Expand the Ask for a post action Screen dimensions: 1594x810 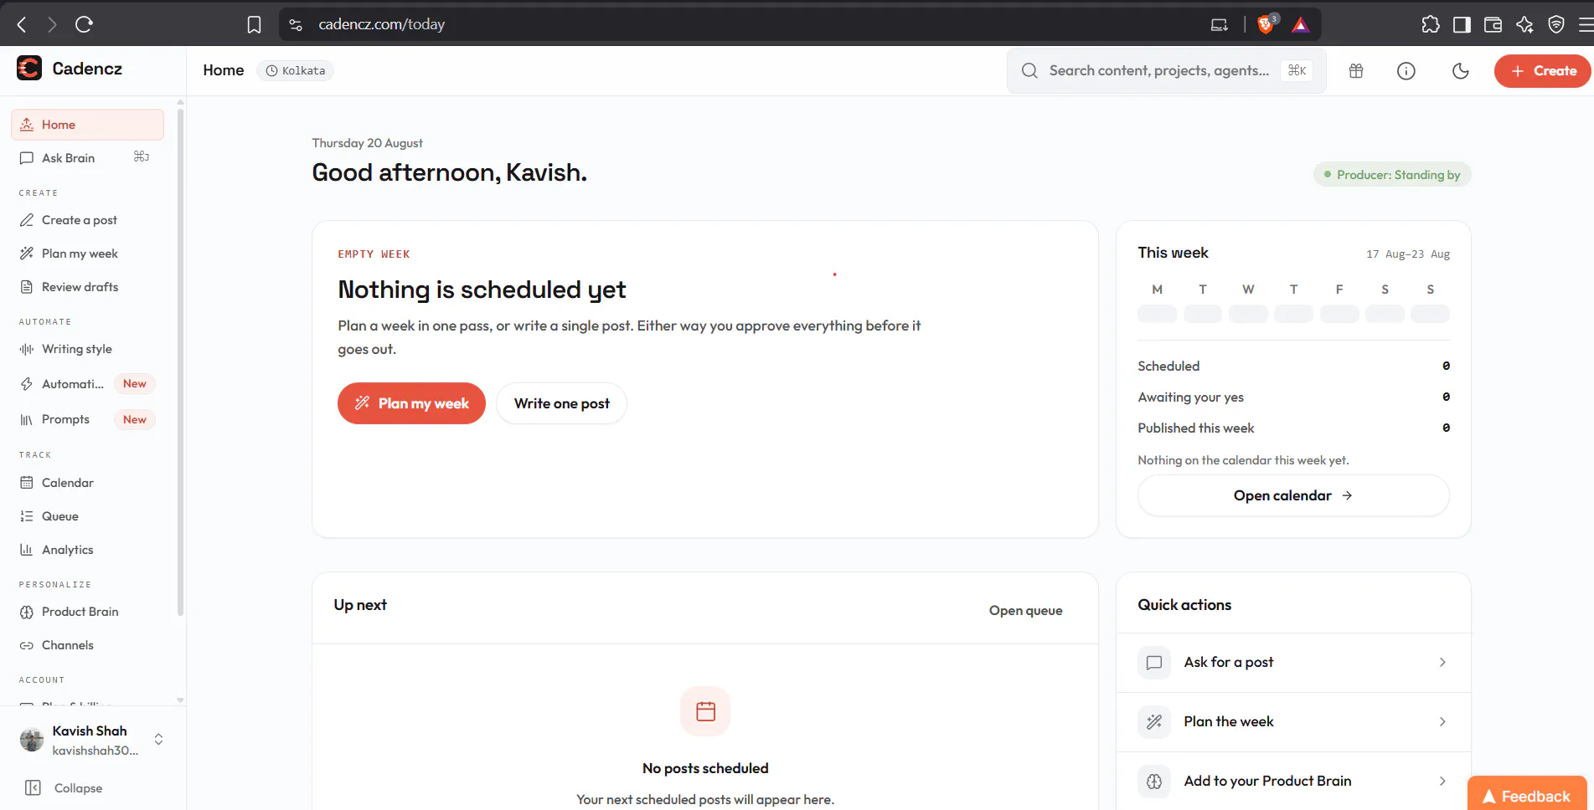pyautogui.click(x=1293, y=663)
